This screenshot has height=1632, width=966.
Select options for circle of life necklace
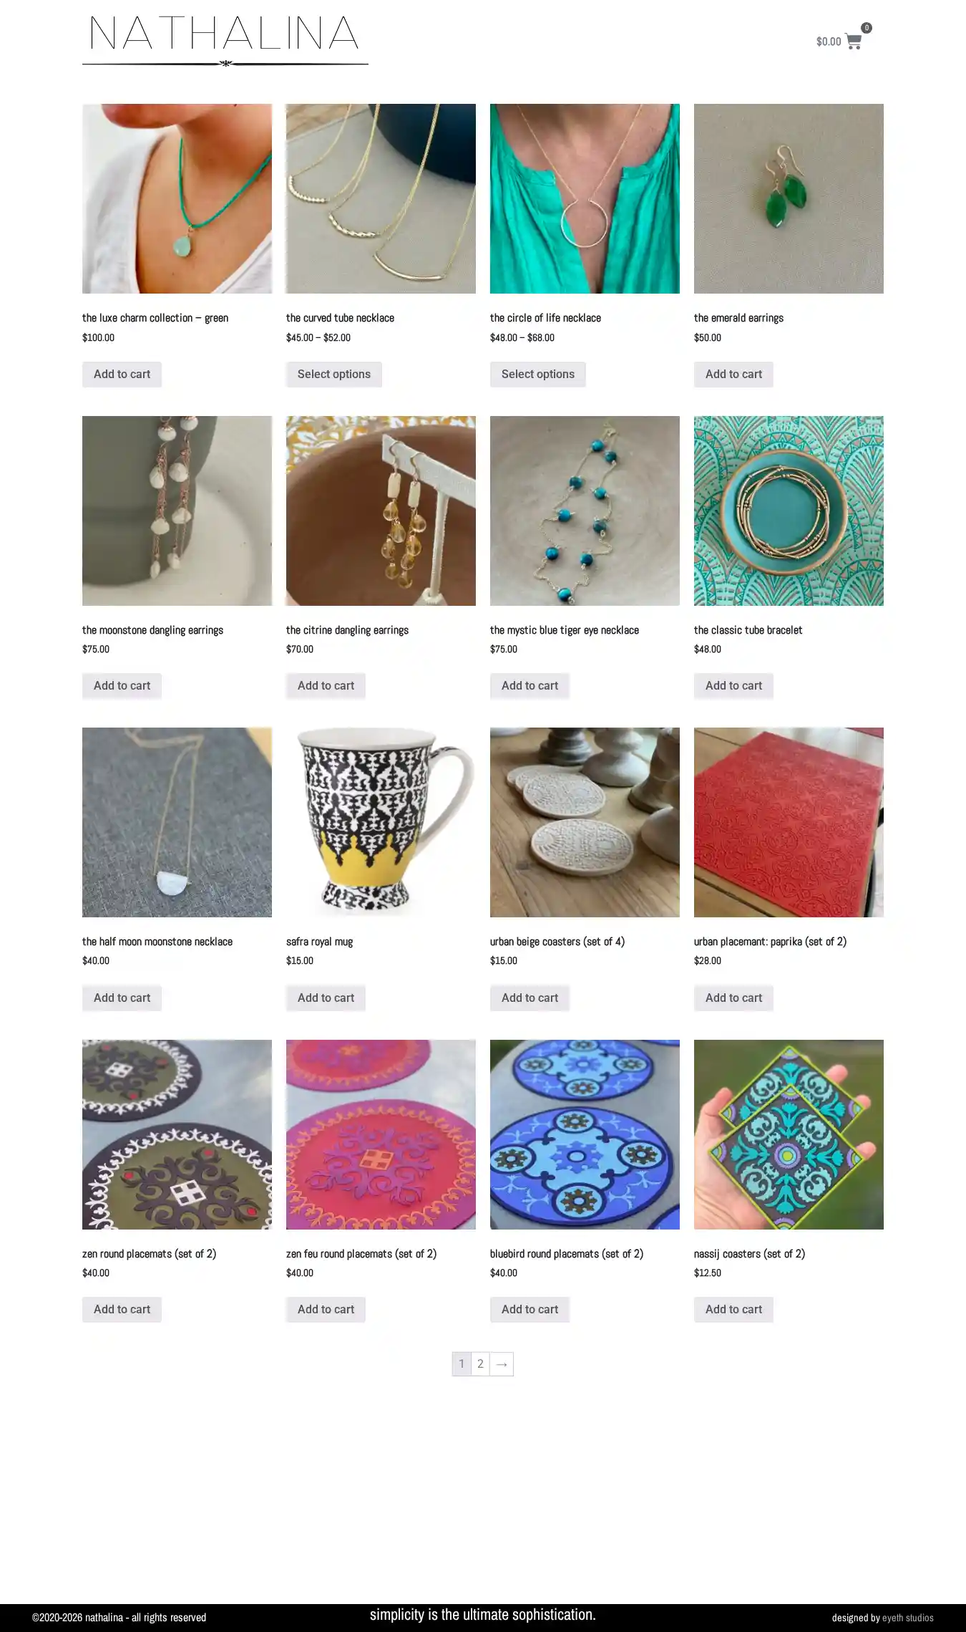click(x=537, y=374)
